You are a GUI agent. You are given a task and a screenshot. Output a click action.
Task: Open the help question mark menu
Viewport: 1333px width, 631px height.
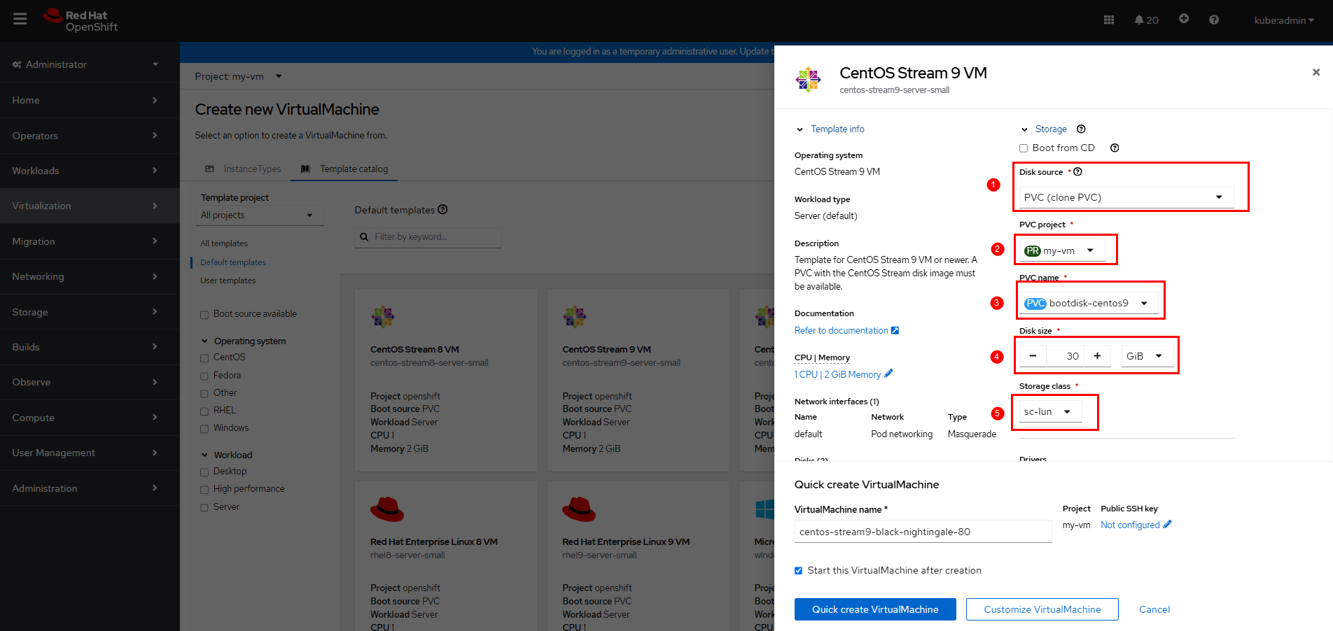(1214, 20)
